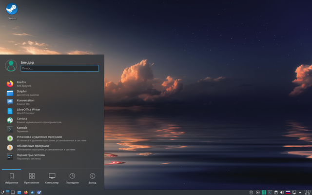Open the virtual desktop pager
This screenshot has width=312, height=195.
click(8, 192)
